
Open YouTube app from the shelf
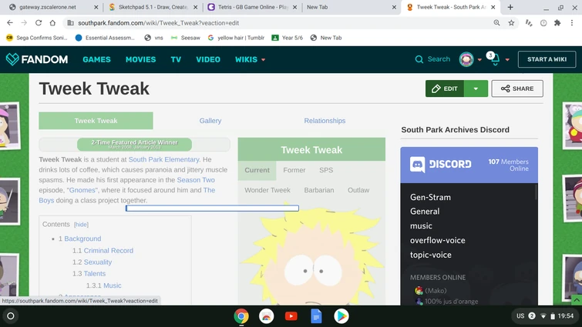291,316
